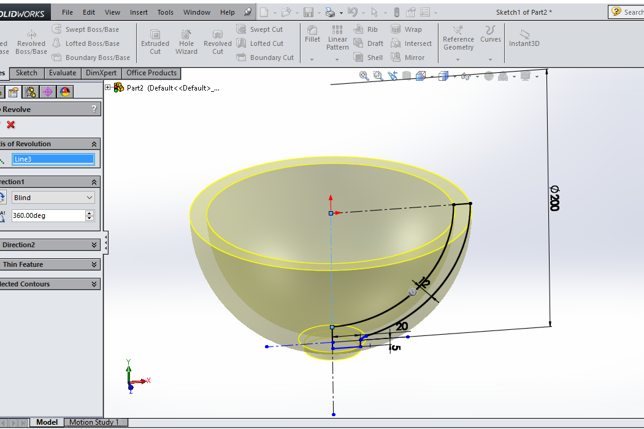Click the Save icon

(x=309, y=12)
